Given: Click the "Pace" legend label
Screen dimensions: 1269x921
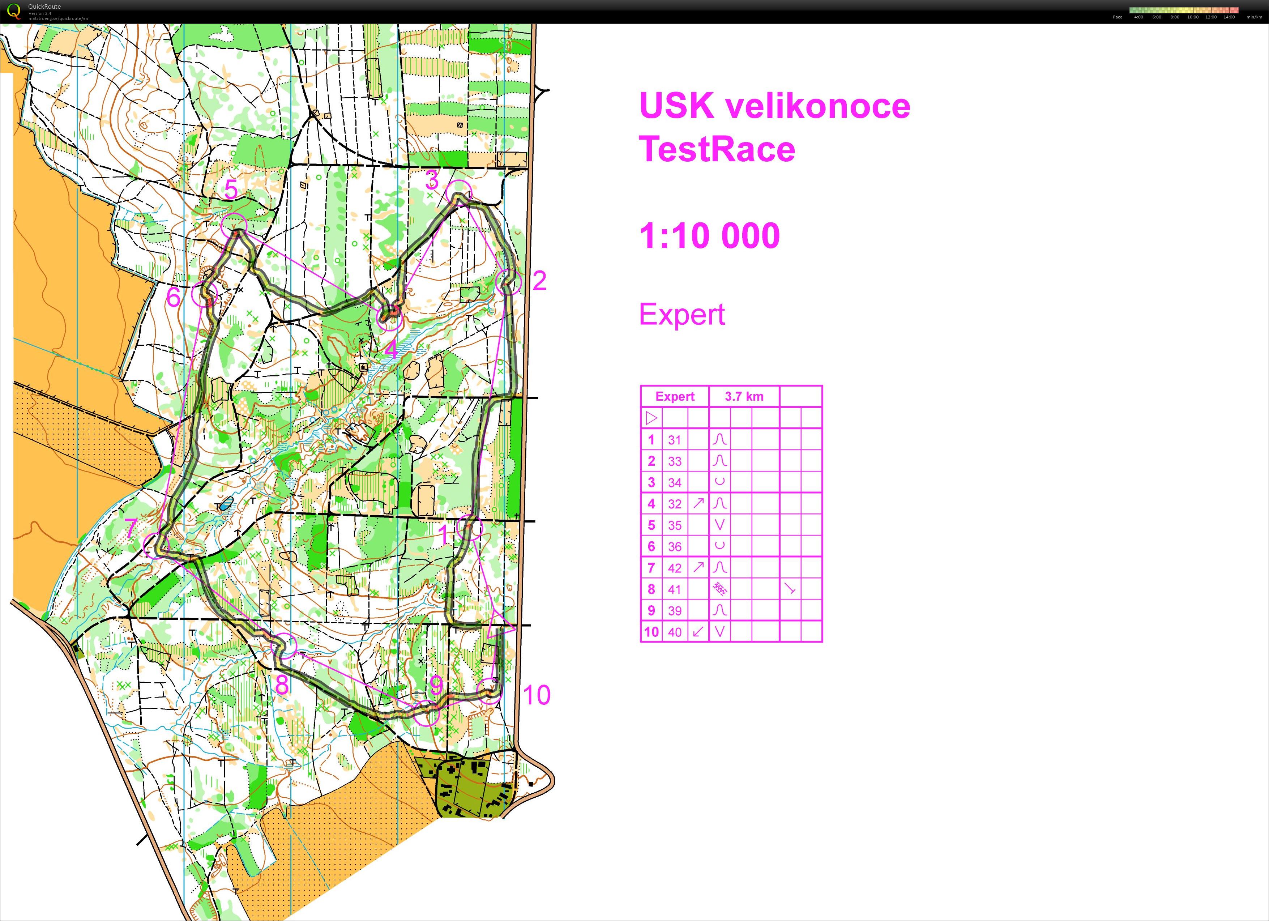Looking at the screenshot, I should [1118, 17].
